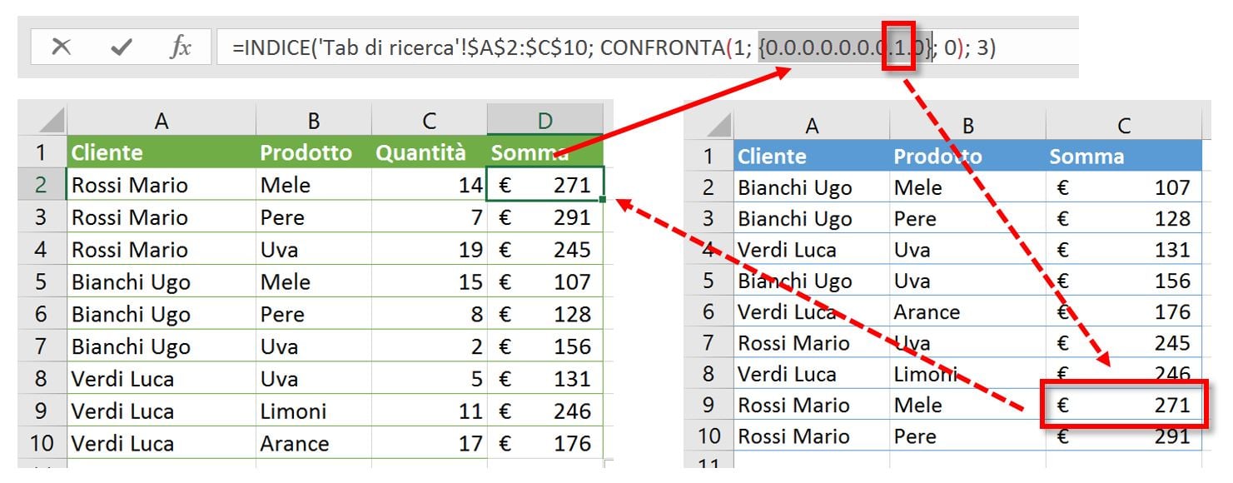1233x483 pixels.
Task: Click the Arance cell in right table
Action: coord(967,312)
